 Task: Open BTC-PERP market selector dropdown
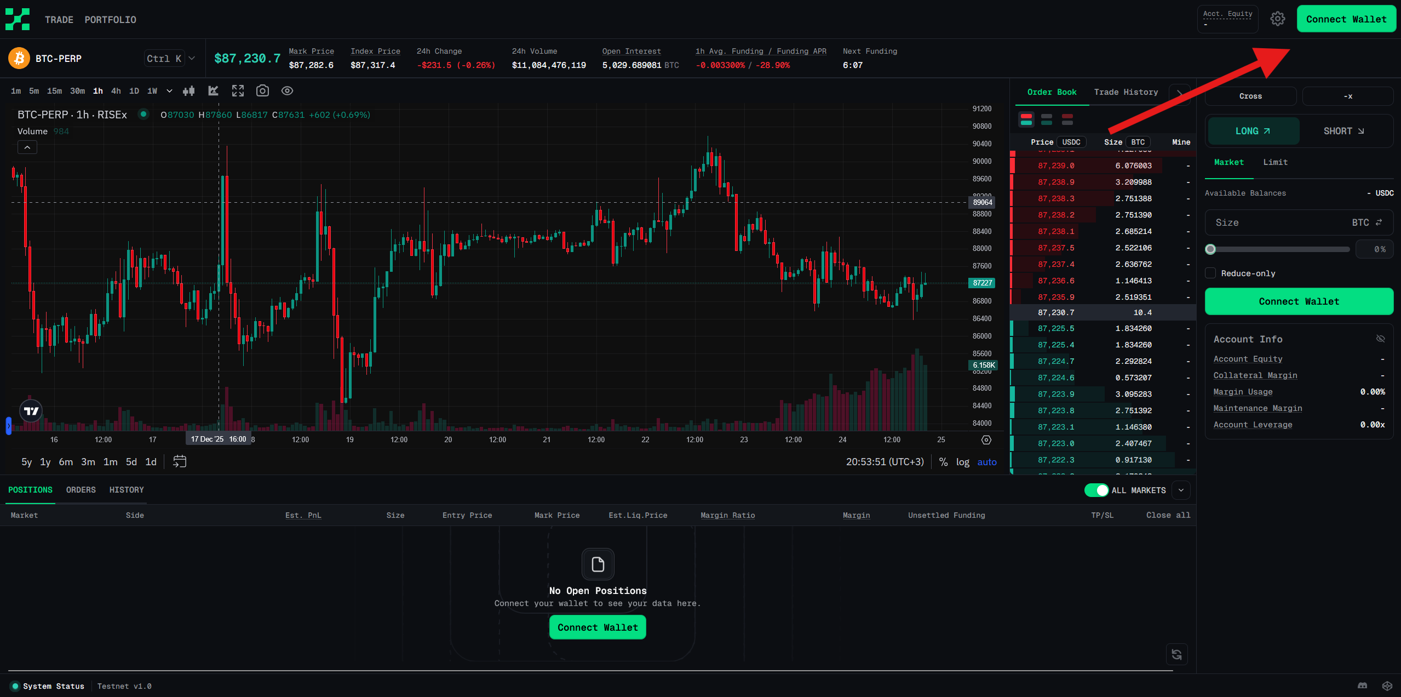(x=191, y=58)
